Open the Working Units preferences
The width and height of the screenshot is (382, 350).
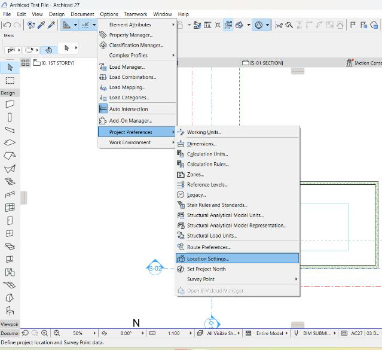tap(204, 132)
